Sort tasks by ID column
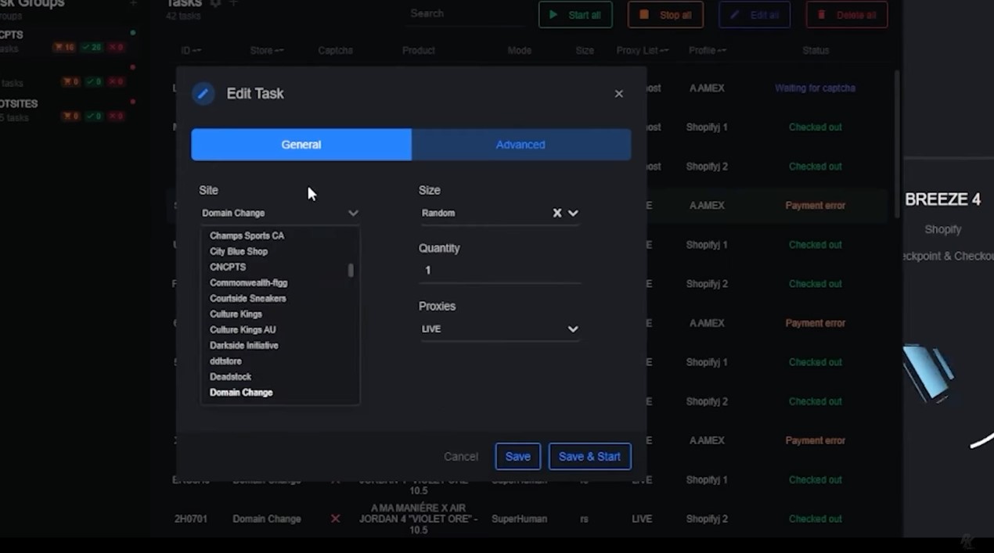The image size is (994, 553). click(x=191, y=50)
